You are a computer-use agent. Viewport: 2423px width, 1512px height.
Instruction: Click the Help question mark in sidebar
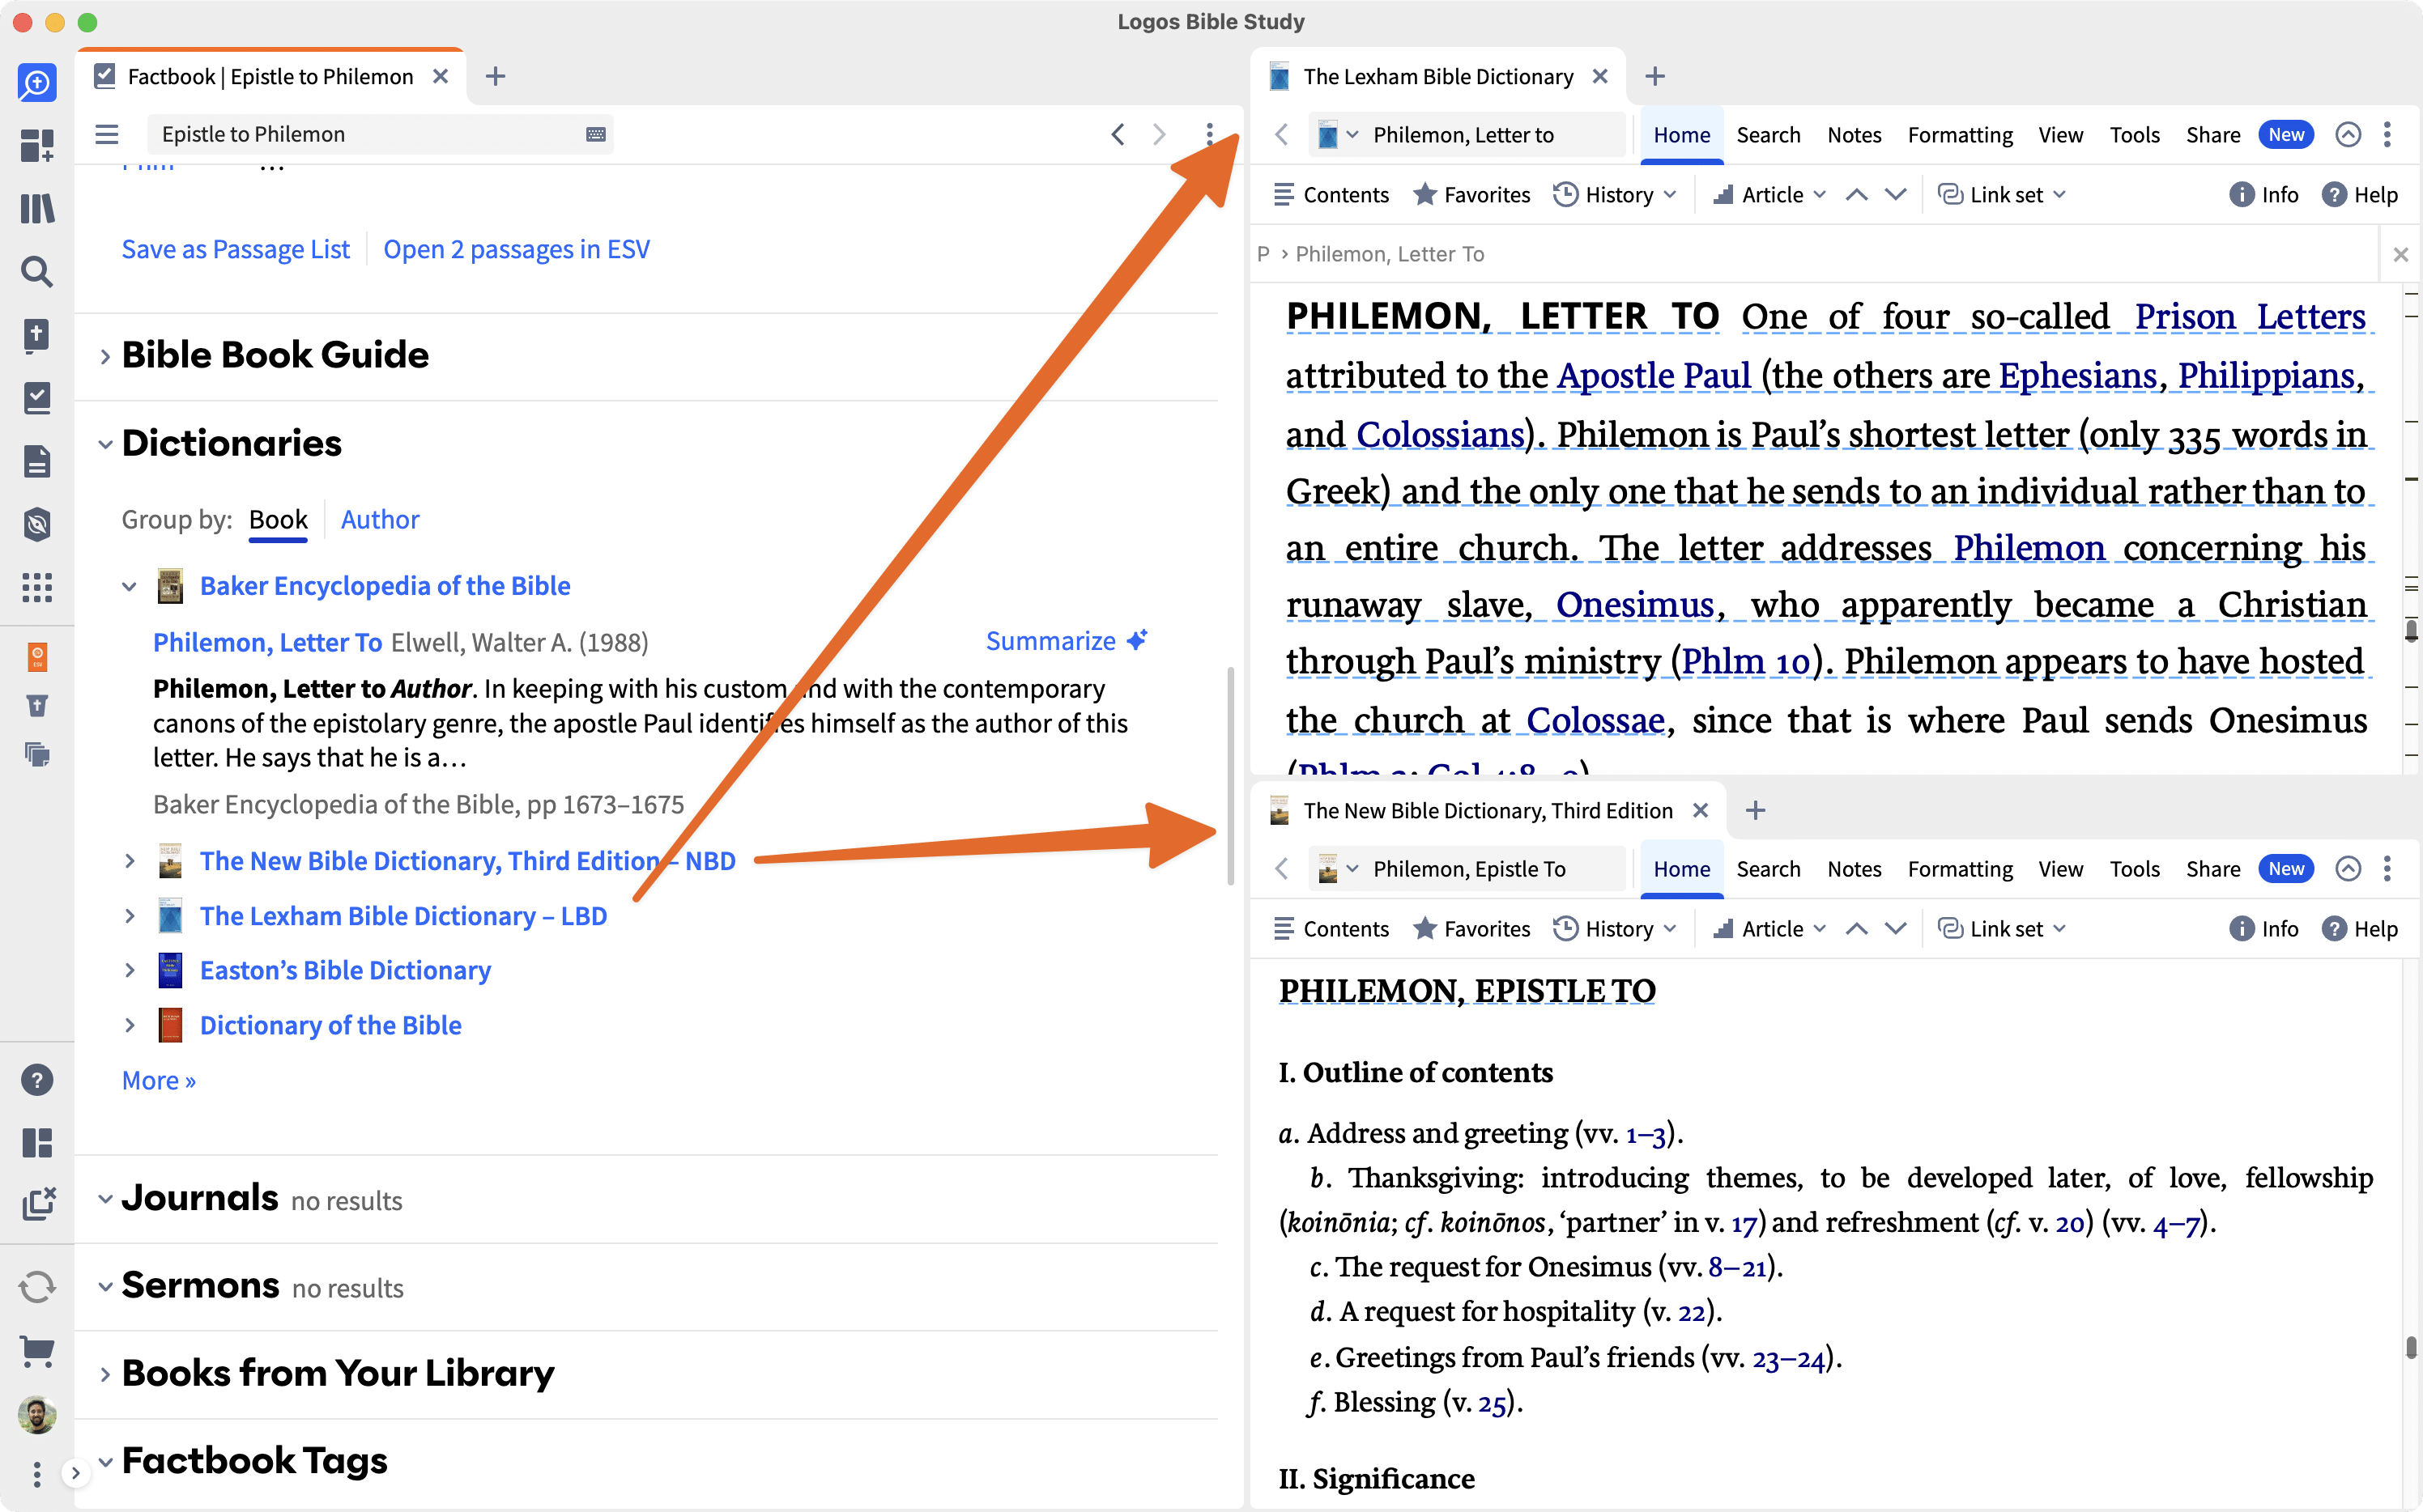[37, 1080]
